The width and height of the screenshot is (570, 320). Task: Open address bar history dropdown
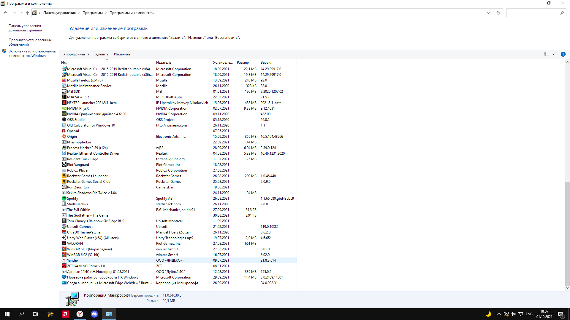tap(488, 13)
